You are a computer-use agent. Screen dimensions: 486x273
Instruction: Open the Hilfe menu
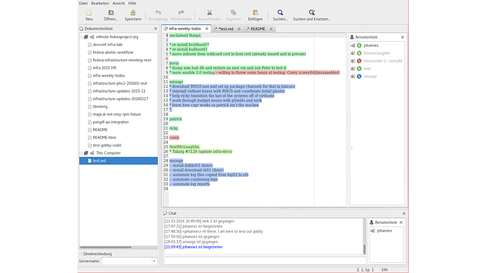click(132, 3)
